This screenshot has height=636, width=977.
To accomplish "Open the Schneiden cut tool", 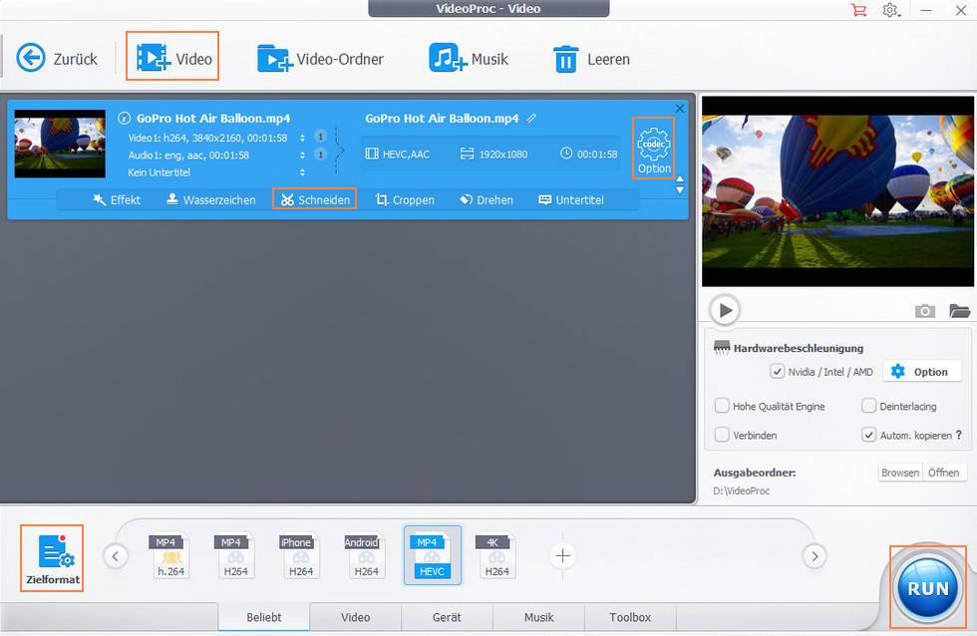I will (315, 199).
